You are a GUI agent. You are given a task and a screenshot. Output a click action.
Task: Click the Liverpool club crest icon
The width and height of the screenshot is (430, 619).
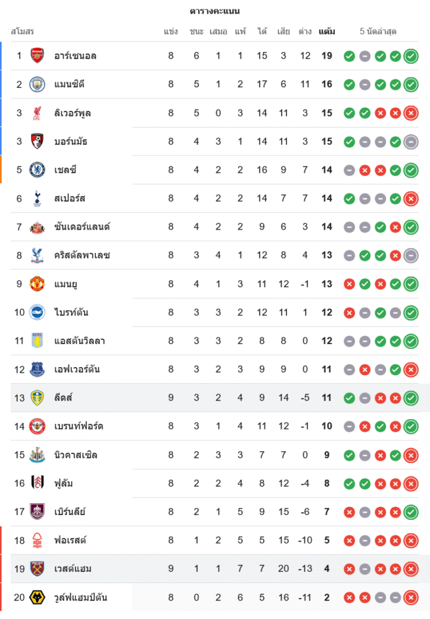pos(37,113)
